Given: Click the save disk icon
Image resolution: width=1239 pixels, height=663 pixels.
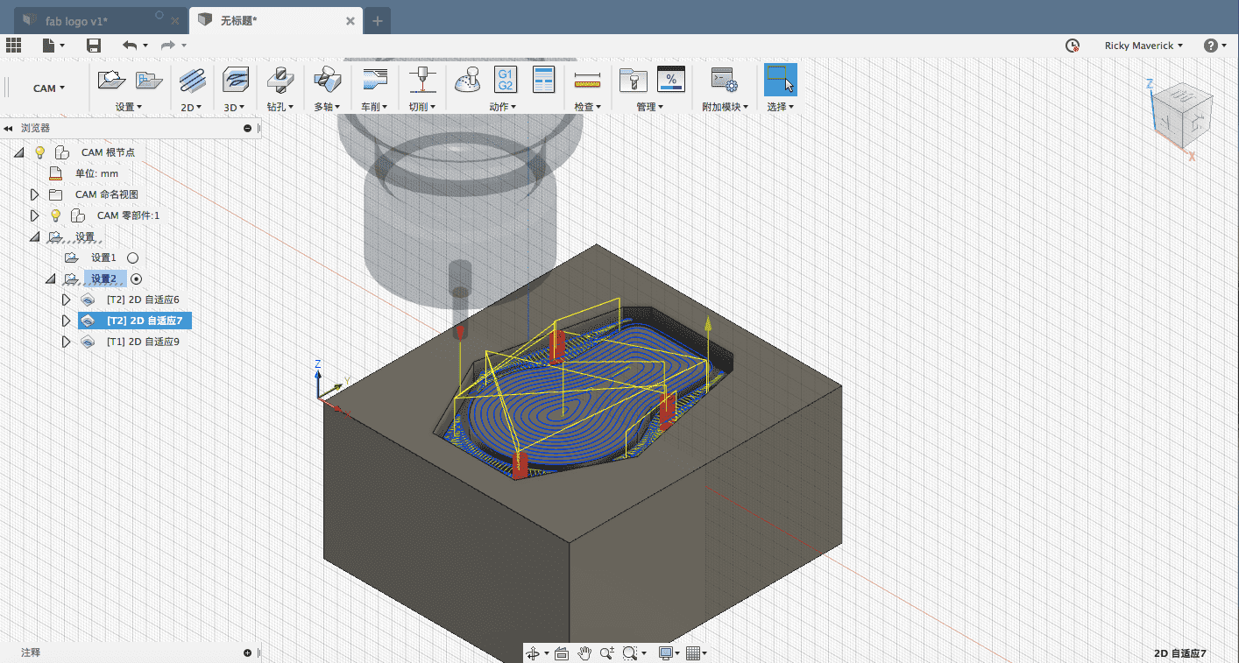Looking at the screenshot, I should click(94, 46).
